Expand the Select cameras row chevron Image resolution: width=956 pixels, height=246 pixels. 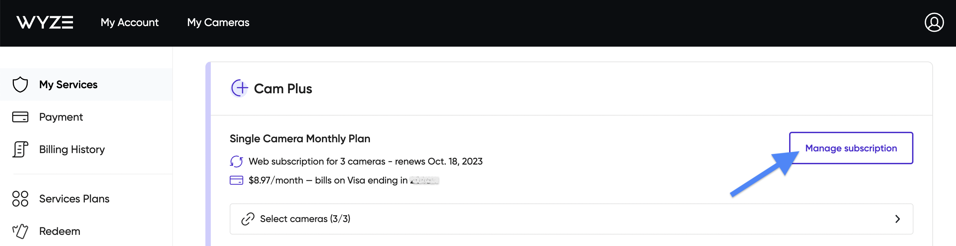[x=897, y=219]
